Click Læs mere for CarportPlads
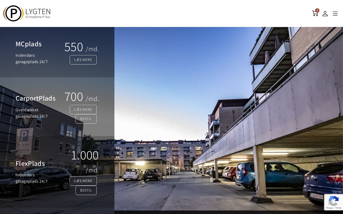Screen dimensions: 343x214 click(83, 110)
